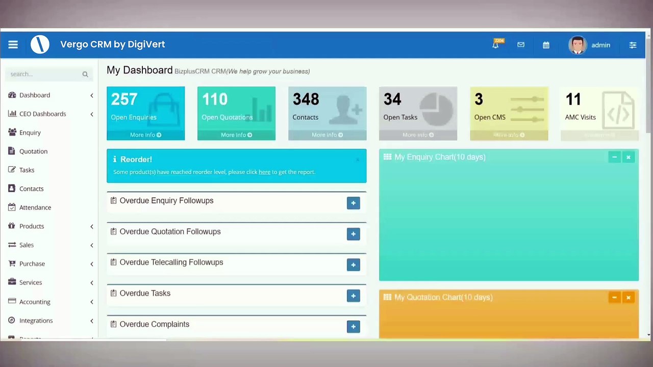The image size is (653, 367).
Task: Expand the Accounting submenu chevron
Action: 92,302
